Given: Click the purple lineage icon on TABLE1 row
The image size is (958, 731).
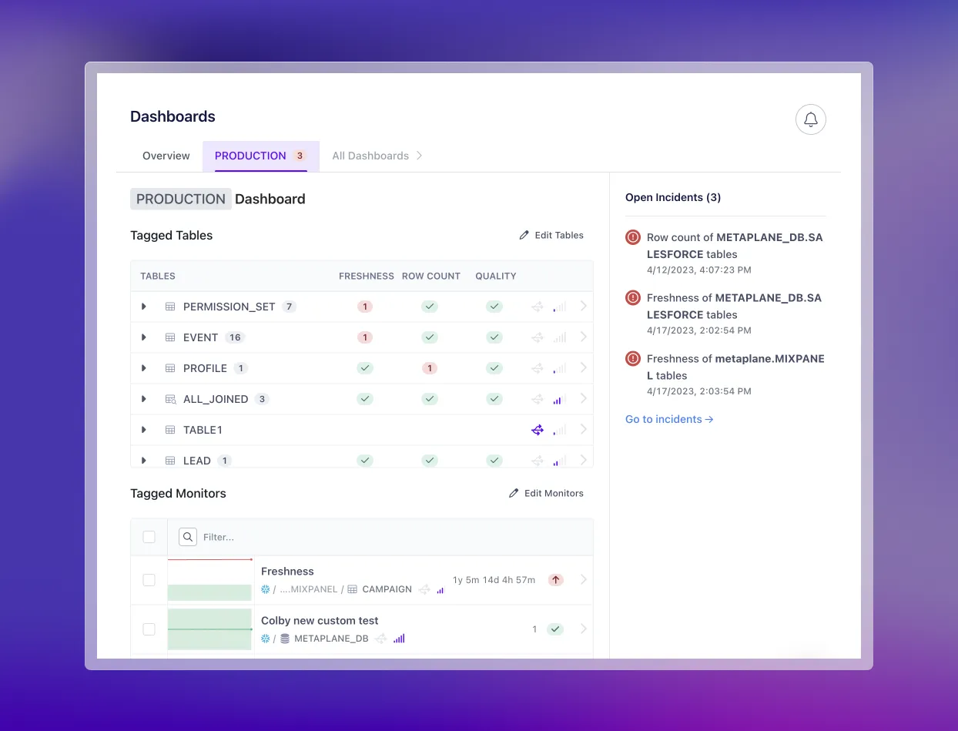Looking at the screenshot, I should tap(537, 430).
